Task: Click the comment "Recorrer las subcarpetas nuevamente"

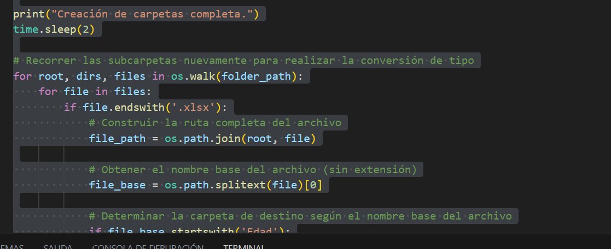Action: coord(130,61)
